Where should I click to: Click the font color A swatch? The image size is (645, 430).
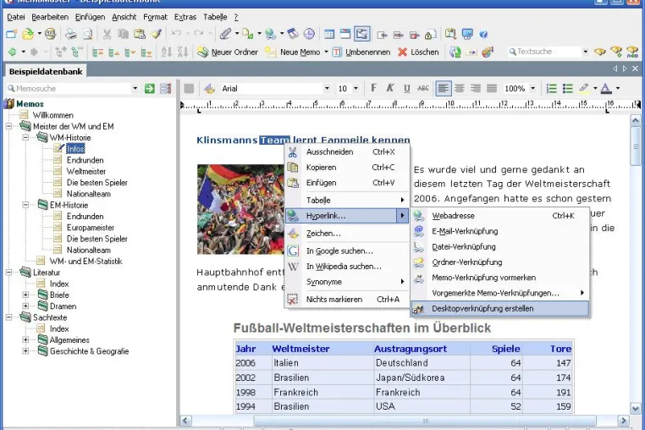(606, 89)
